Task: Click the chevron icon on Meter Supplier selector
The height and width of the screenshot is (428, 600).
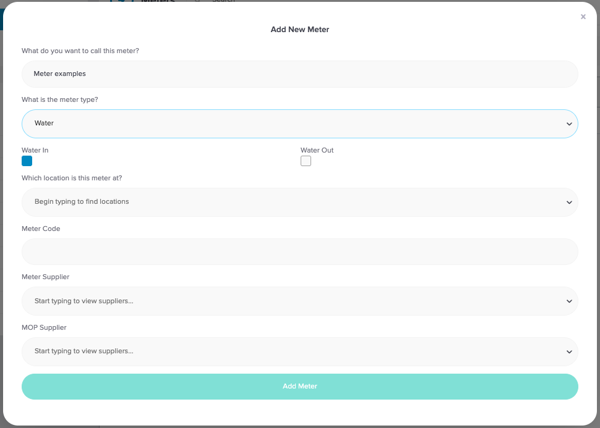Action: click(568, 301)
